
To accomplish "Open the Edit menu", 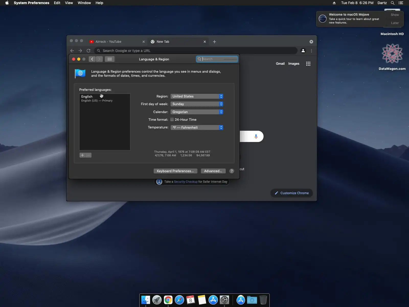I will click(57, 3).
